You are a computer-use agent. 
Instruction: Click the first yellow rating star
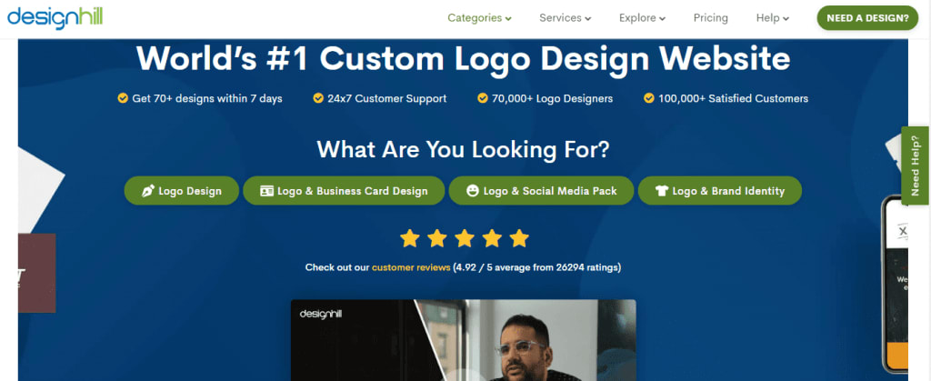point(410,238)
